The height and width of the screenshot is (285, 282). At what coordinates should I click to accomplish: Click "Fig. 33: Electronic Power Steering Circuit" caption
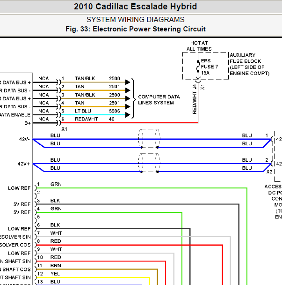[136, 29]
